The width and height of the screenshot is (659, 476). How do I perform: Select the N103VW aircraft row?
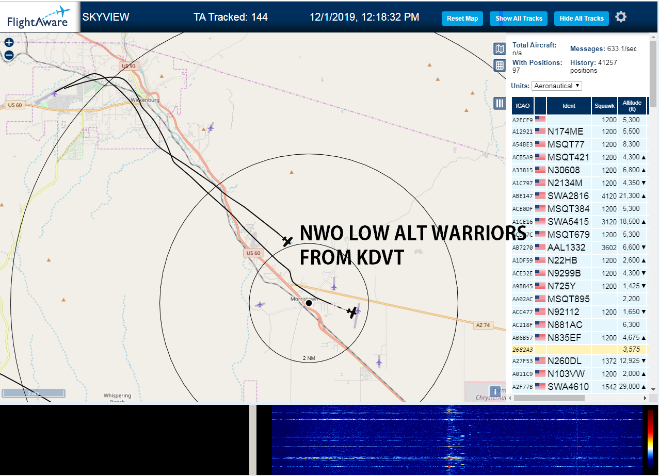pyautogui.click(x=580, y=373)
